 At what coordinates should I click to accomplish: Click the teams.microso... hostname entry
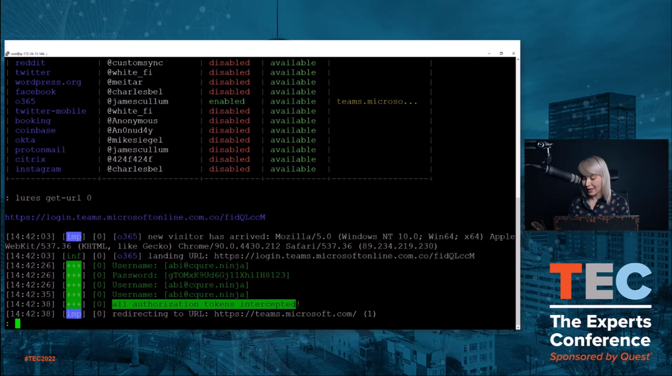(x=377, y=101)
